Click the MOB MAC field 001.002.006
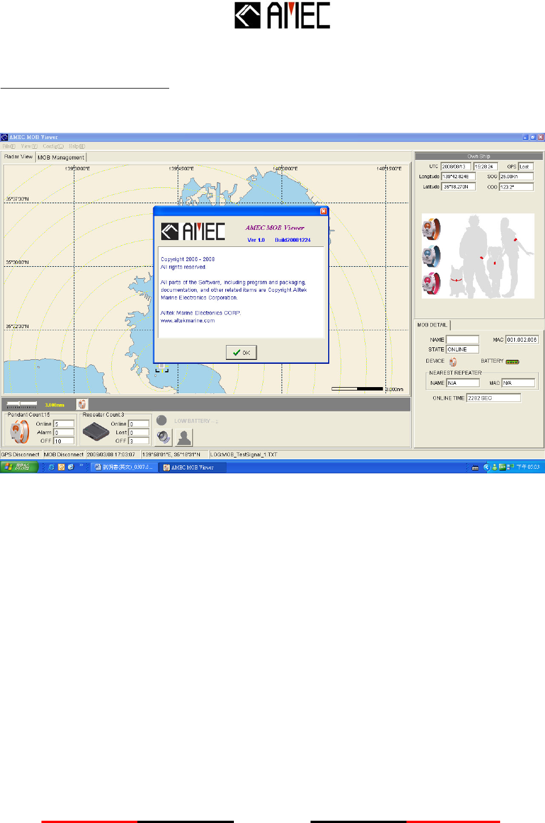 tap(522, 340)
